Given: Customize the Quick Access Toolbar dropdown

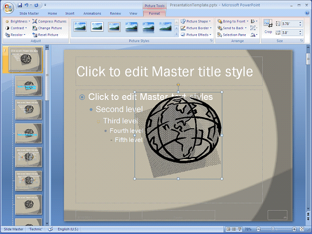Looking at the screenshot, I should click(x=45, y=5).
